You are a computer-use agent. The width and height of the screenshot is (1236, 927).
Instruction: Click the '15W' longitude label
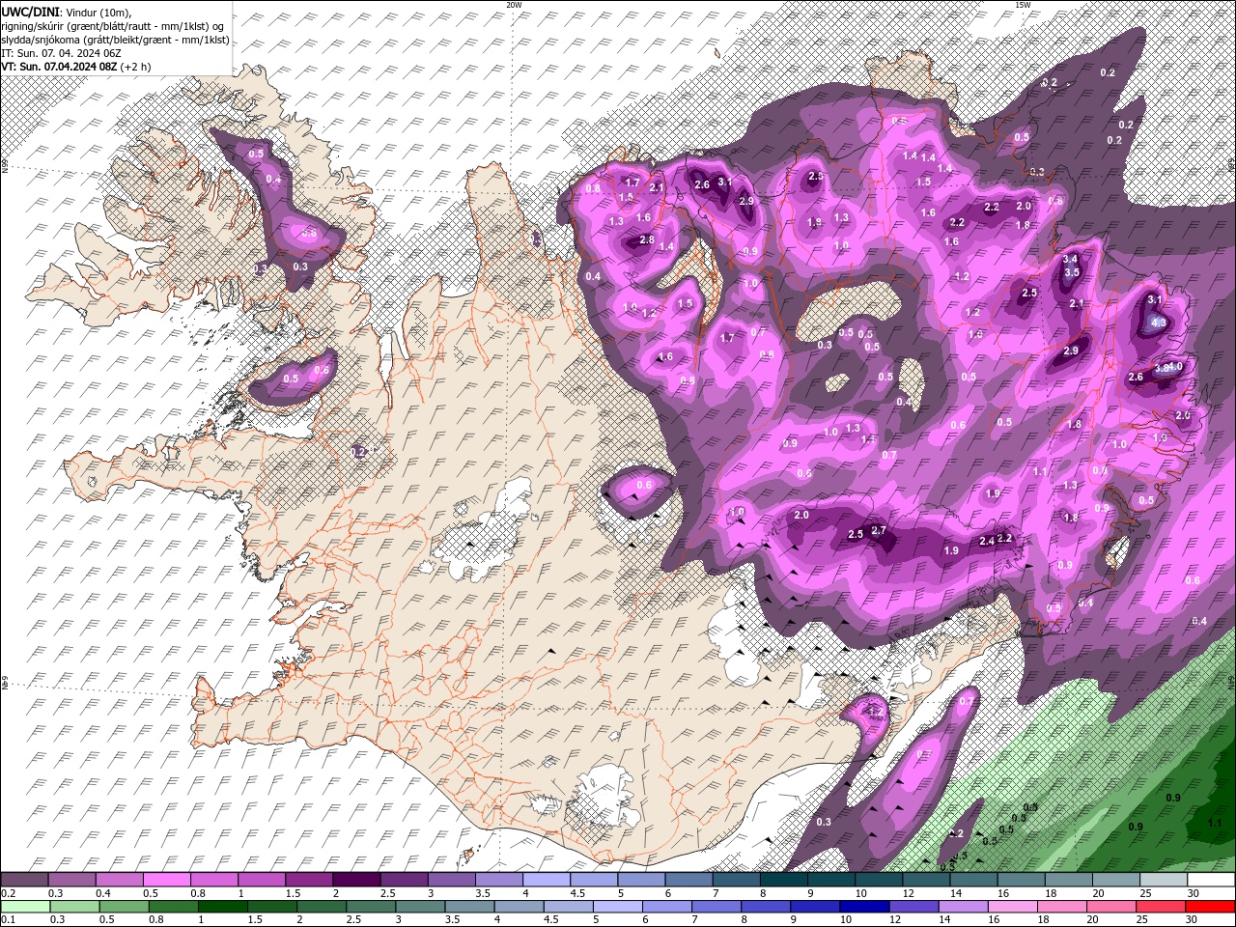(x=1023, y=5)
